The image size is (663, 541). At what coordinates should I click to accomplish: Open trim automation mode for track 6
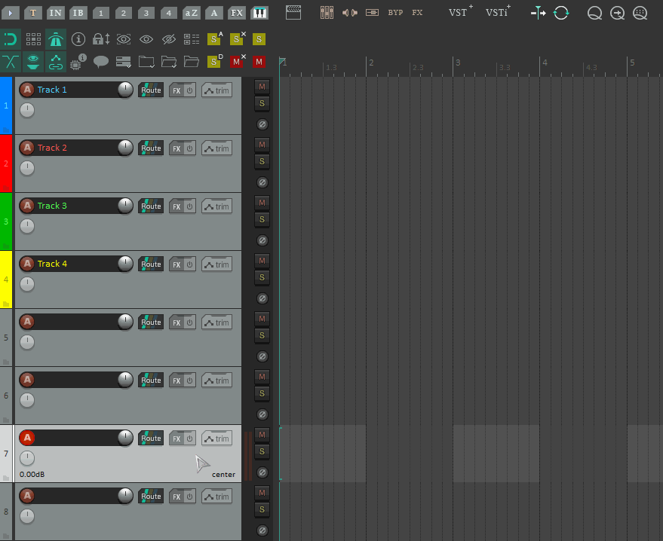coord(217,381)
